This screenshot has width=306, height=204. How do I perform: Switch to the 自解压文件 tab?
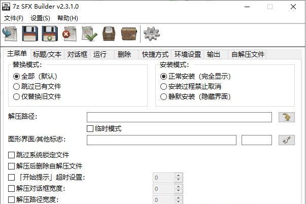pos(248,54)
